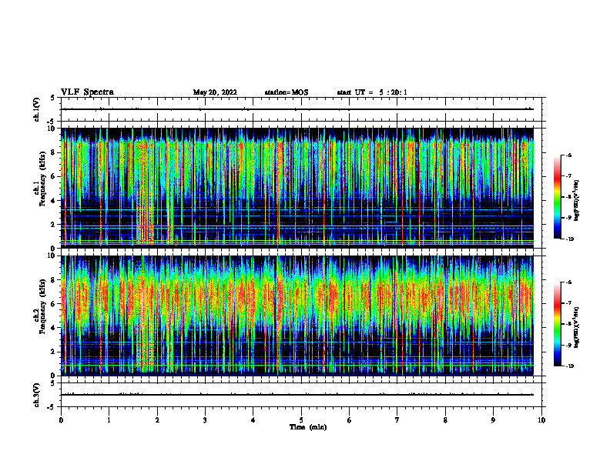Click the ch.1 colorbar "log(PSD)(V²/Hz)" label
Viewport: 610px width, 471px height.
[576, 201]
